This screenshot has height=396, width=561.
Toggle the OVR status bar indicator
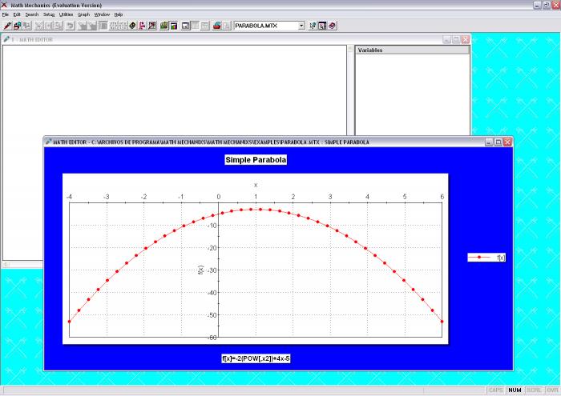[x=552, y=390]
